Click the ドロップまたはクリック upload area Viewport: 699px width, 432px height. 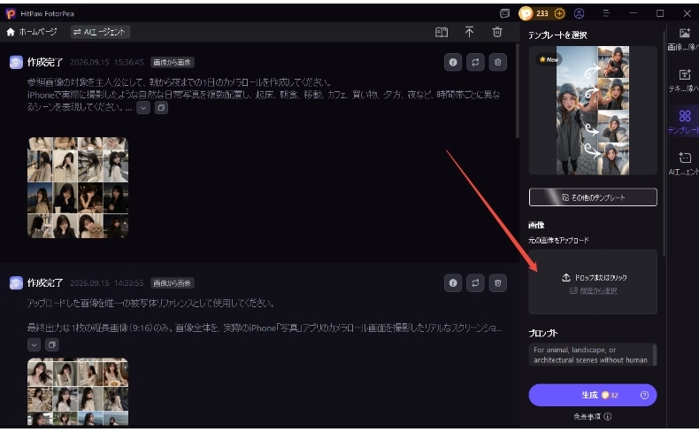pyautogui.click(x=593, y=282)
